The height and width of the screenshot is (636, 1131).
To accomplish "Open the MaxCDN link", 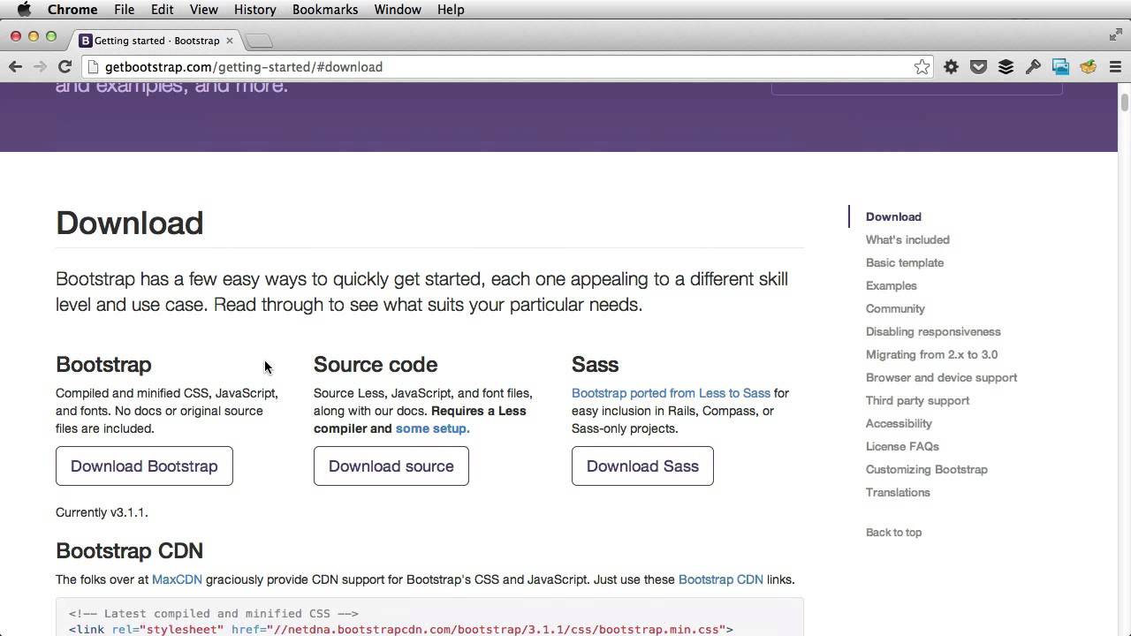I will [x=177, y=579].
